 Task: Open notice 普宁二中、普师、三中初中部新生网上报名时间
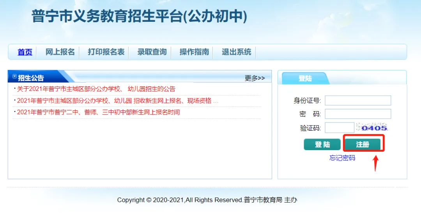click(98, 112)
